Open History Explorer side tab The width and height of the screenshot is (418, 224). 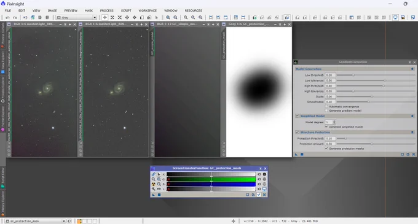pos(2,204)
